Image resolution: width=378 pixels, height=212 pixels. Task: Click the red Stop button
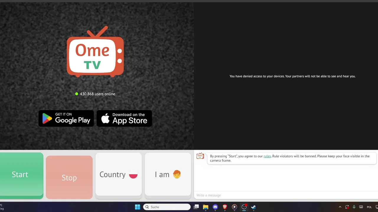pyautogui.click(x=69, y=177)
